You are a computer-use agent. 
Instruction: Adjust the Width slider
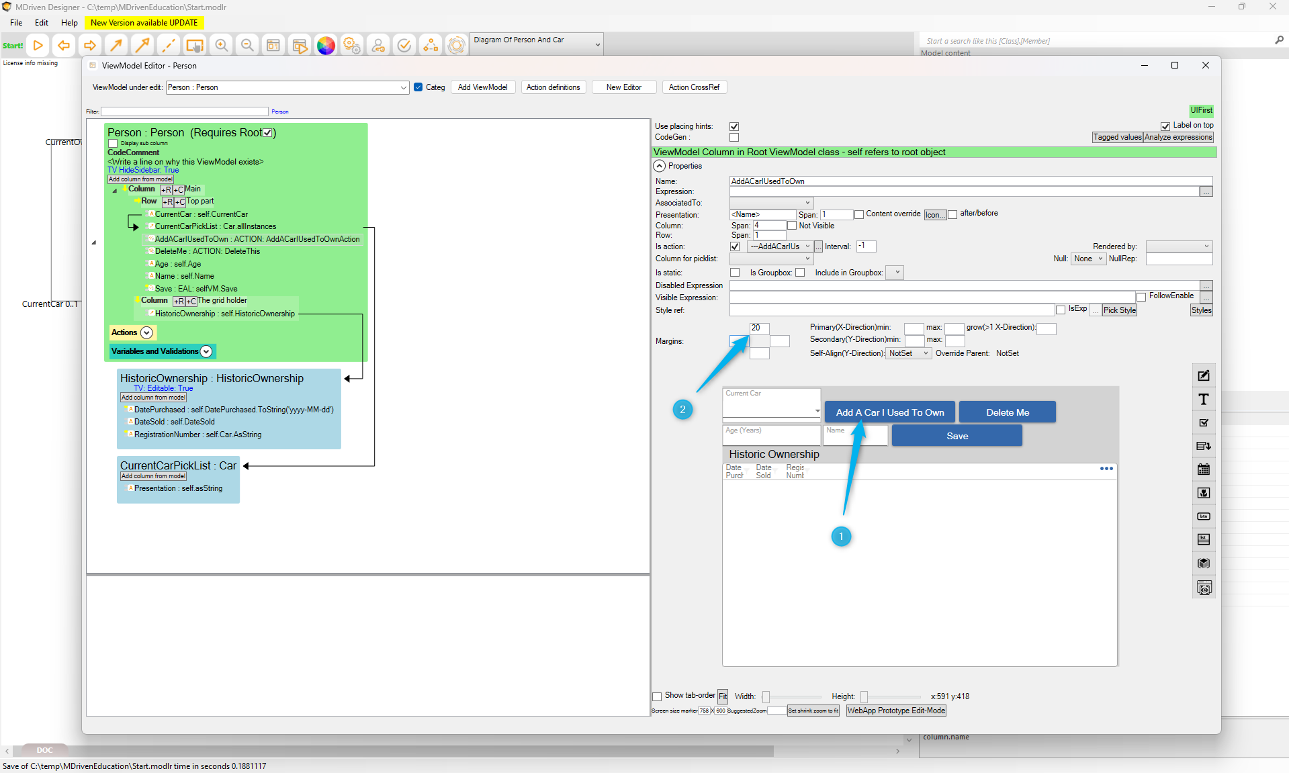pos(766,697)
